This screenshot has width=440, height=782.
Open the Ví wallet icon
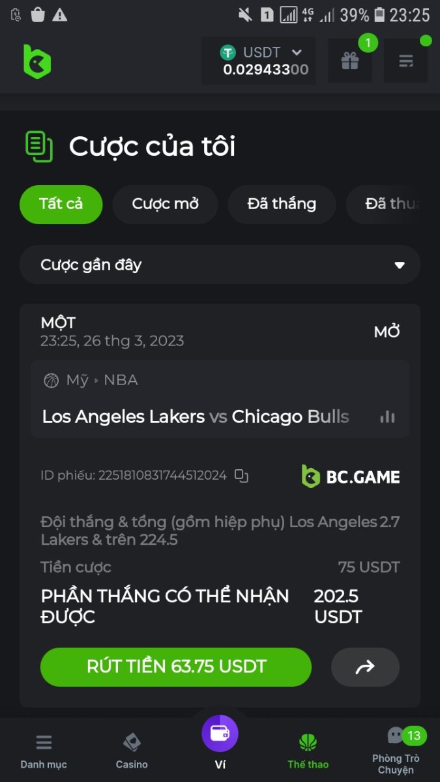pos(220,733)
